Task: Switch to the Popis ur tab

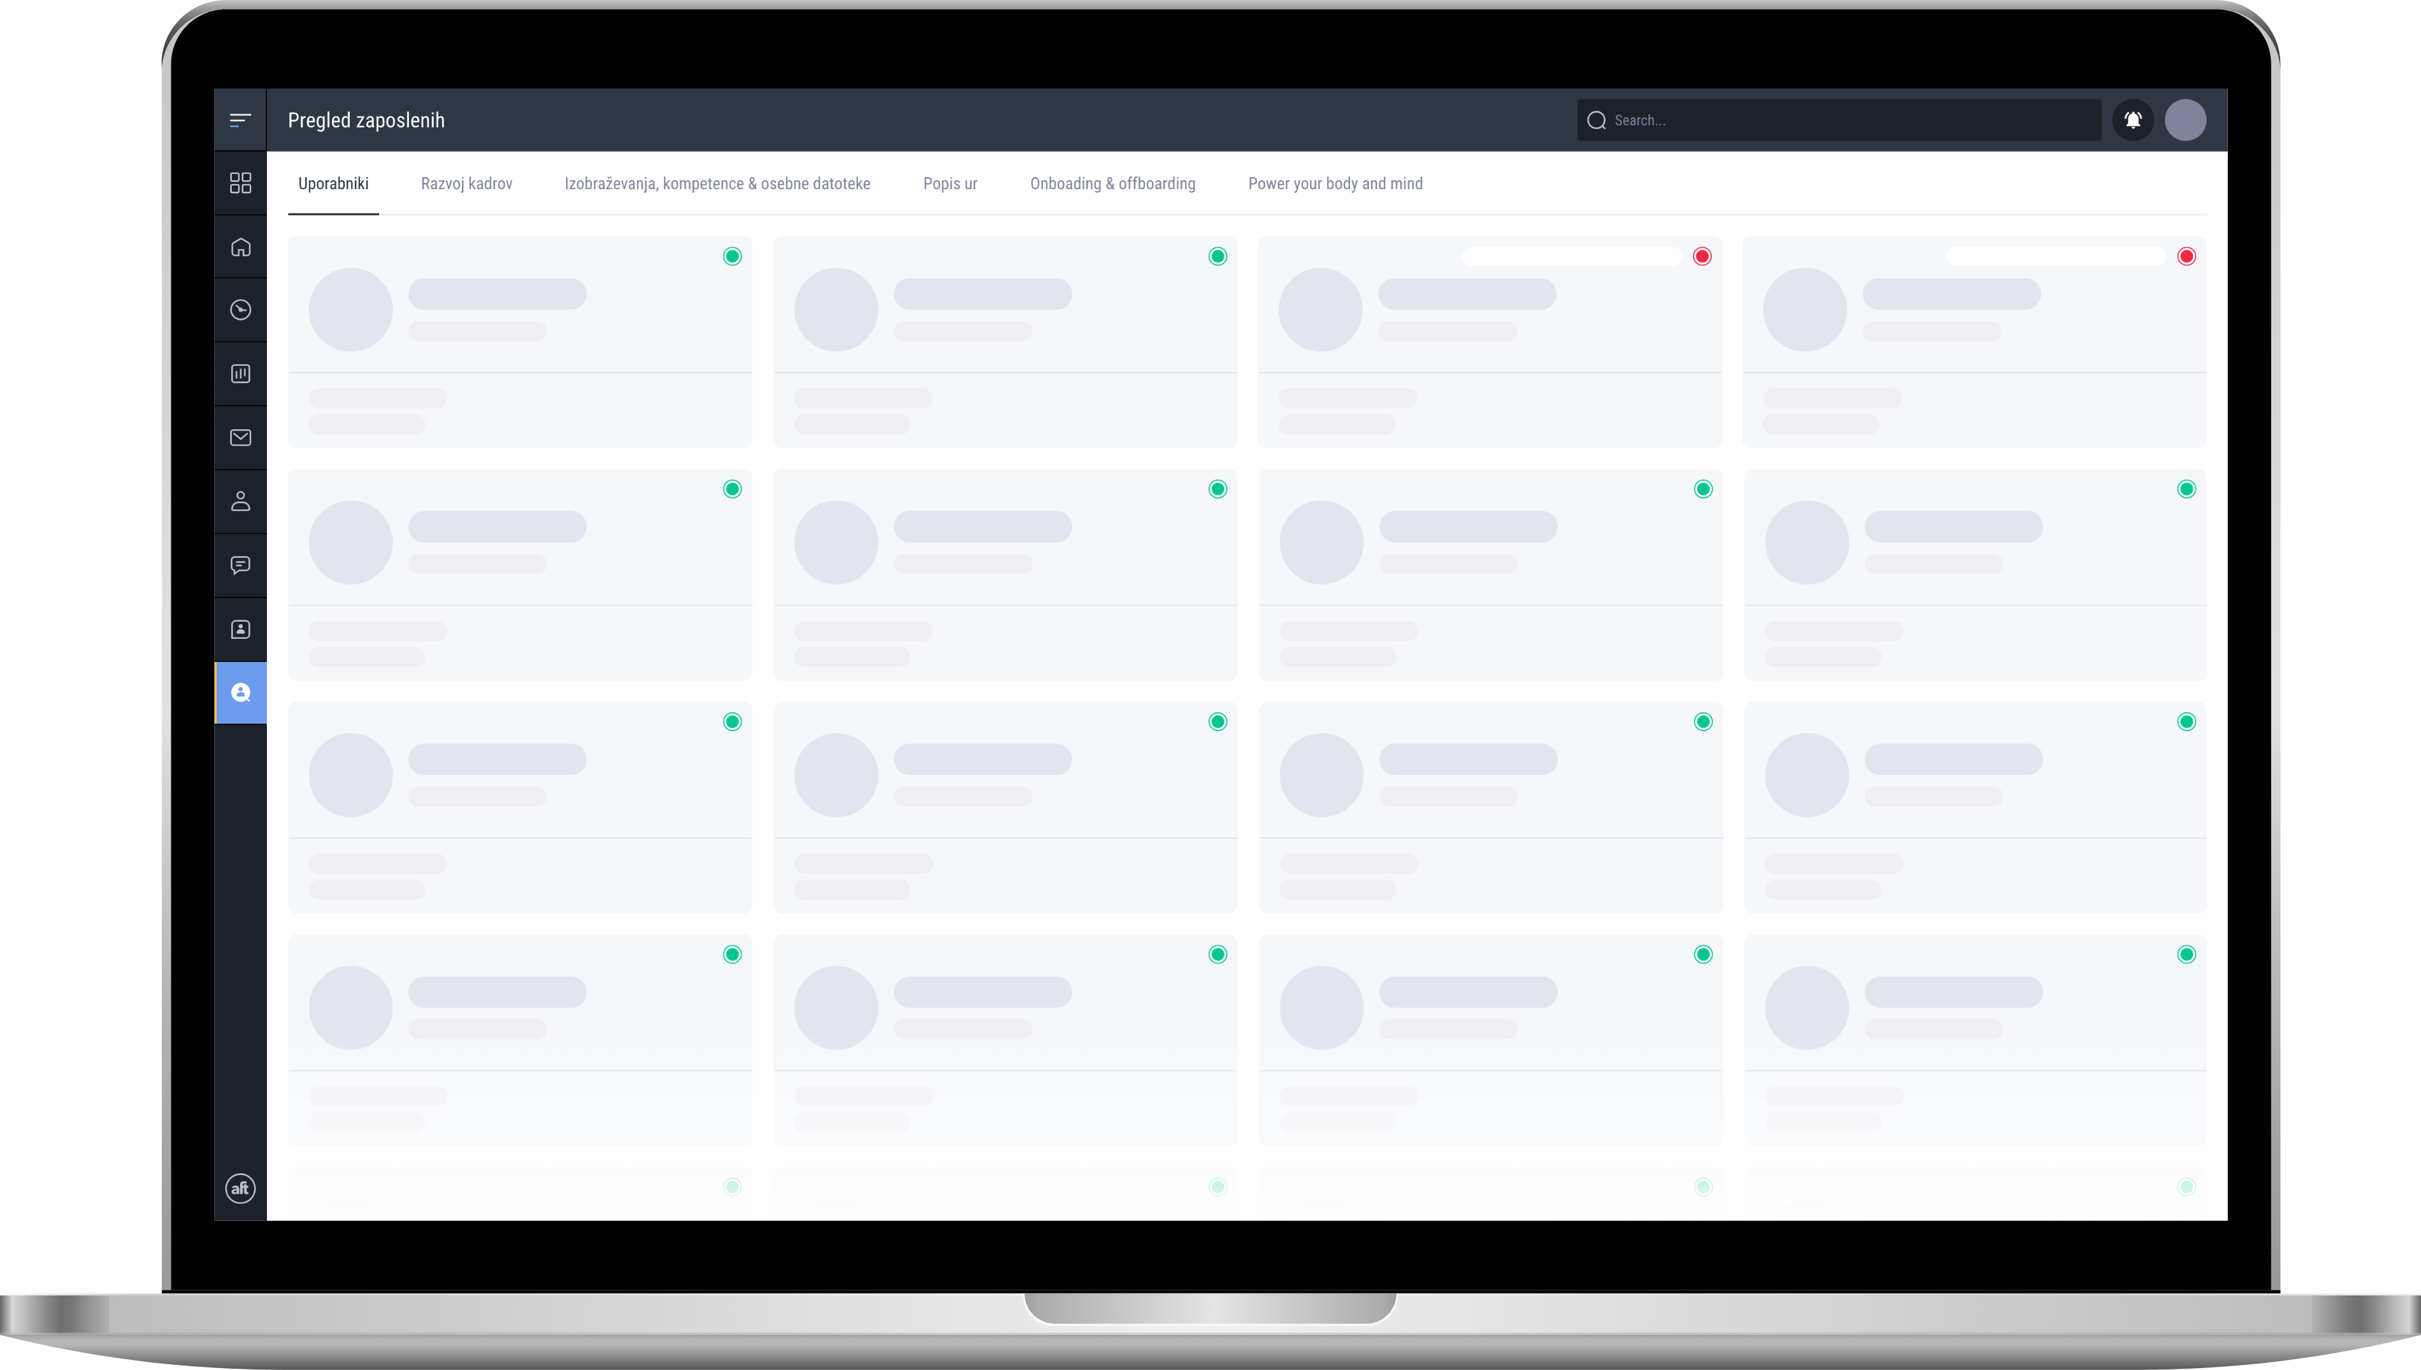Action: (x=949, y=185)
